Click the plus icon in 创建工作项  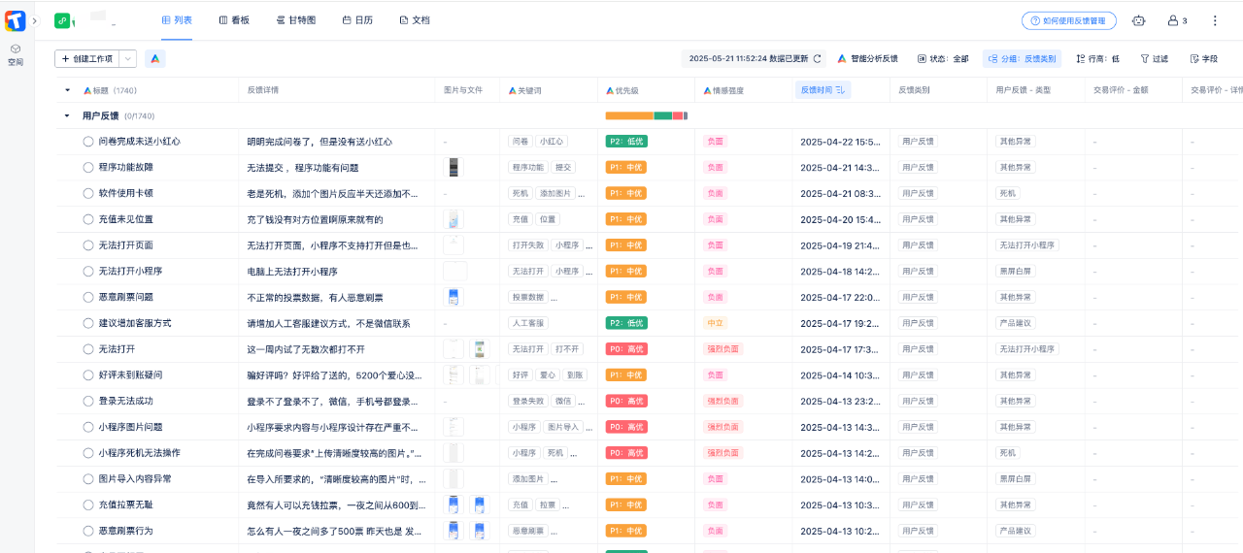pyautogui.click(x=66, y=59)
